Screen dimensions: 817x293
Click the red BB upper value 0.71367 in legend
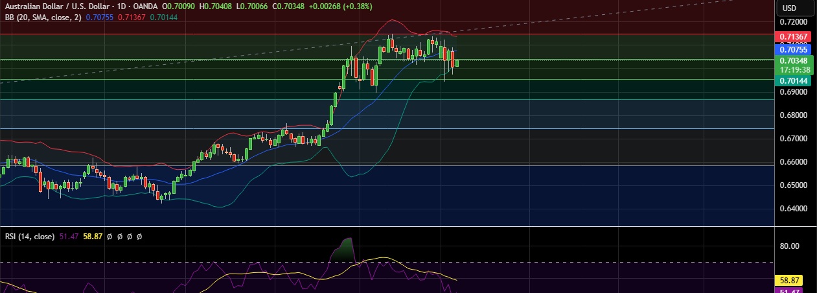[x=132, y=18]
